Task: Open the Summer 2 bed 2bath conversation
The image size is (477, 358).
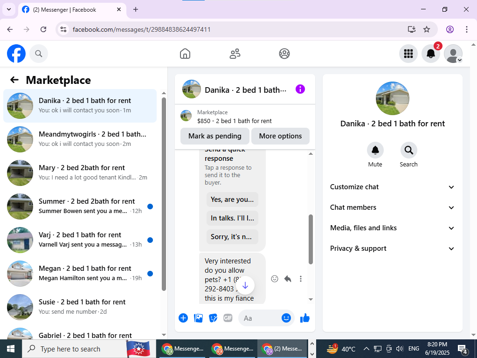Action: pyautogui.click(x=80, y=207)
